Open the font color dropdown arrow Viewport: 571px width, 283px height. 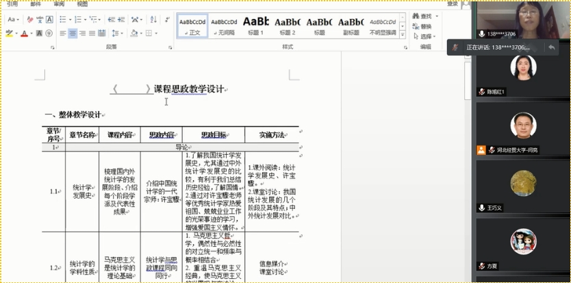tap(31, 33)
